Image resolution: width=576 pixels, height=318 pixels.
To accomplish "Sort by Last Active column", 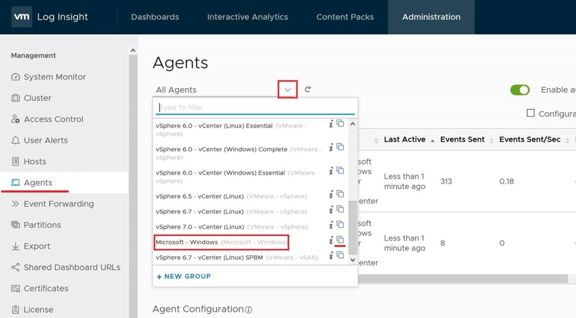I will [404, 139].
